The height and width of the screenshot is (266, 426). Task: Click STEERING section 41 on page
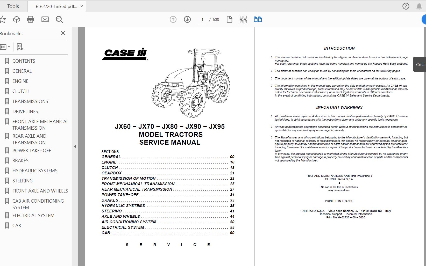point(168,211)
